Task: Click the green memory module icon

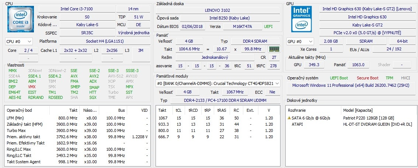Action: (274, 49)
